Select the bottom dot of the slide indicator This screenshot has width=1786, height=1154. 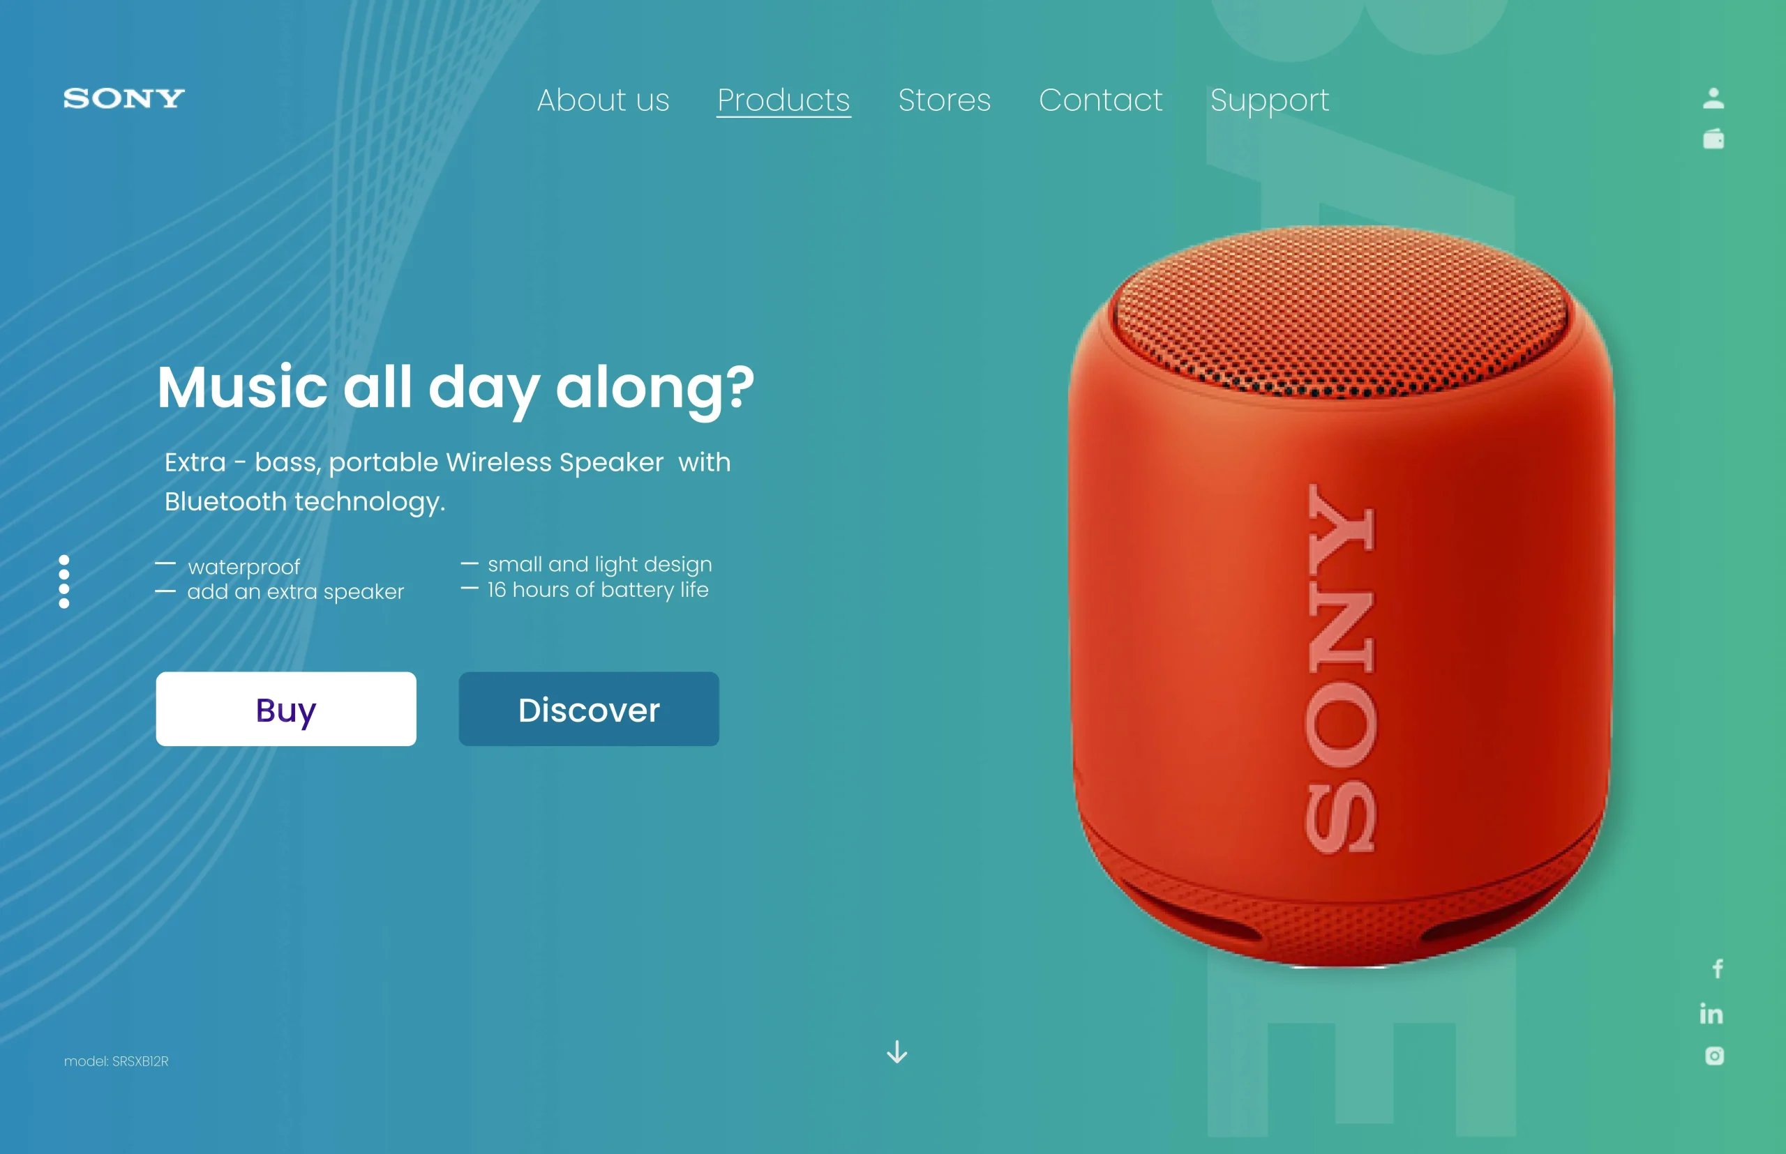tap(63, 603)
